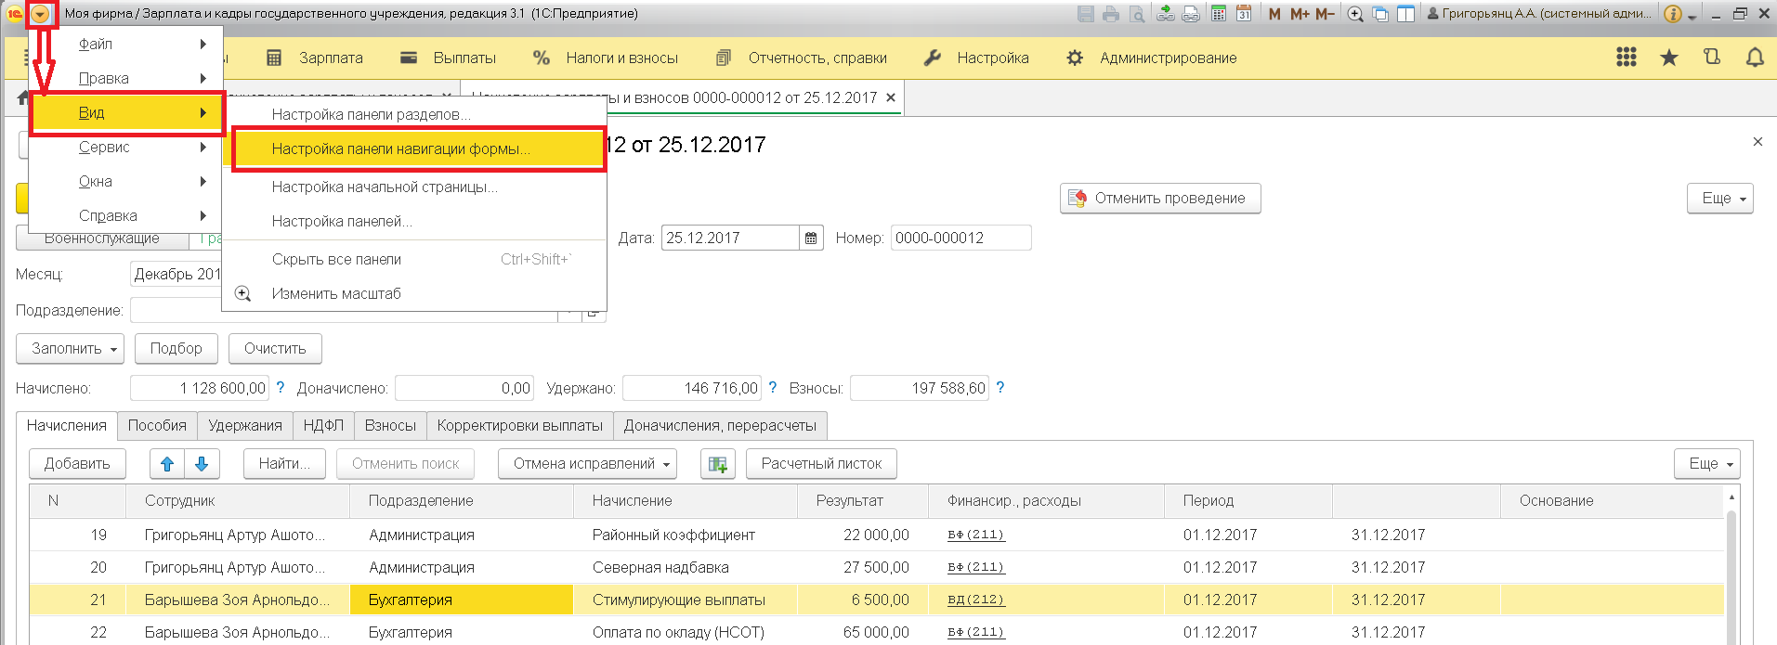Expand the table Еще dropdown button
This screenshot has height=645, width=1777.
(x=1707, y=463)
